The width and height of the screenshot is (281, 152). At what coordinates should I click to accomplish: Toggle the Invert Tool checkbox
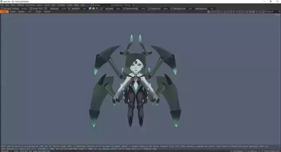point(31,9)
